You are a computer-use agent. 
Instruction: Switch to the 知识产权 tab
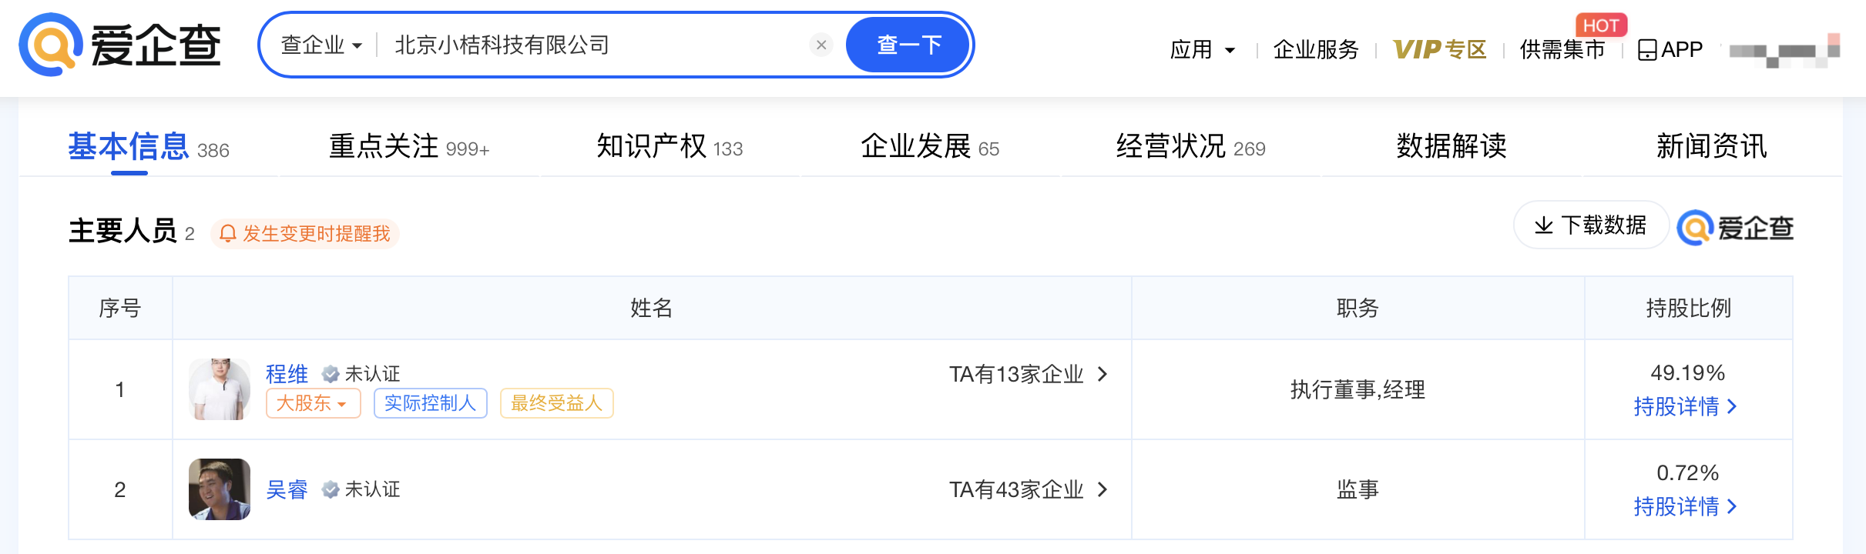pos(670,146)
